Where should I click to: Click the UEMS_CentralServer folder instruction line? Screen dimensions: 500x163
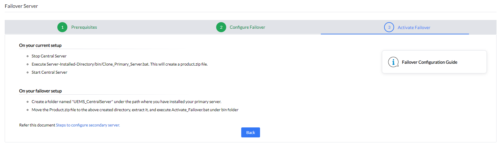coord(126,102)
